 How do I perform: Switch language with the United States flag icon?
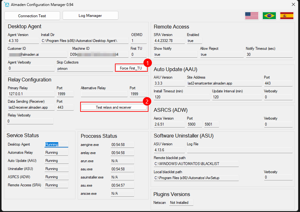(x=252, y=16)
